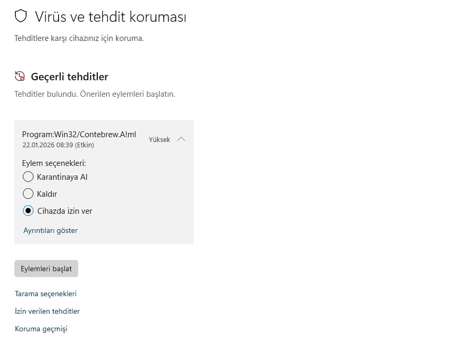Click the Geçerli tehditler section heading
Image resolution: width=476 pixels, height=343 pixels.
(70, 77)
